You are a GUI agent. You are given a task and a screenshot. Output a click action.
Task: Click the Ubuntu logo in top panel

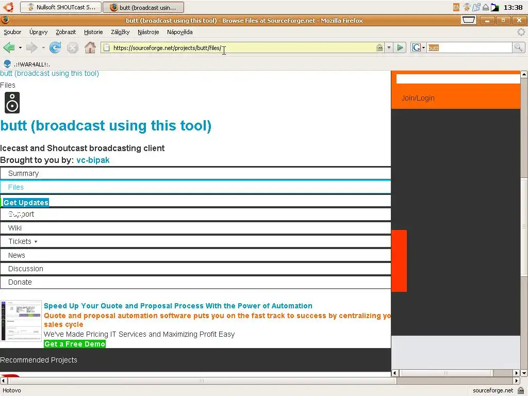pos(8,7)
